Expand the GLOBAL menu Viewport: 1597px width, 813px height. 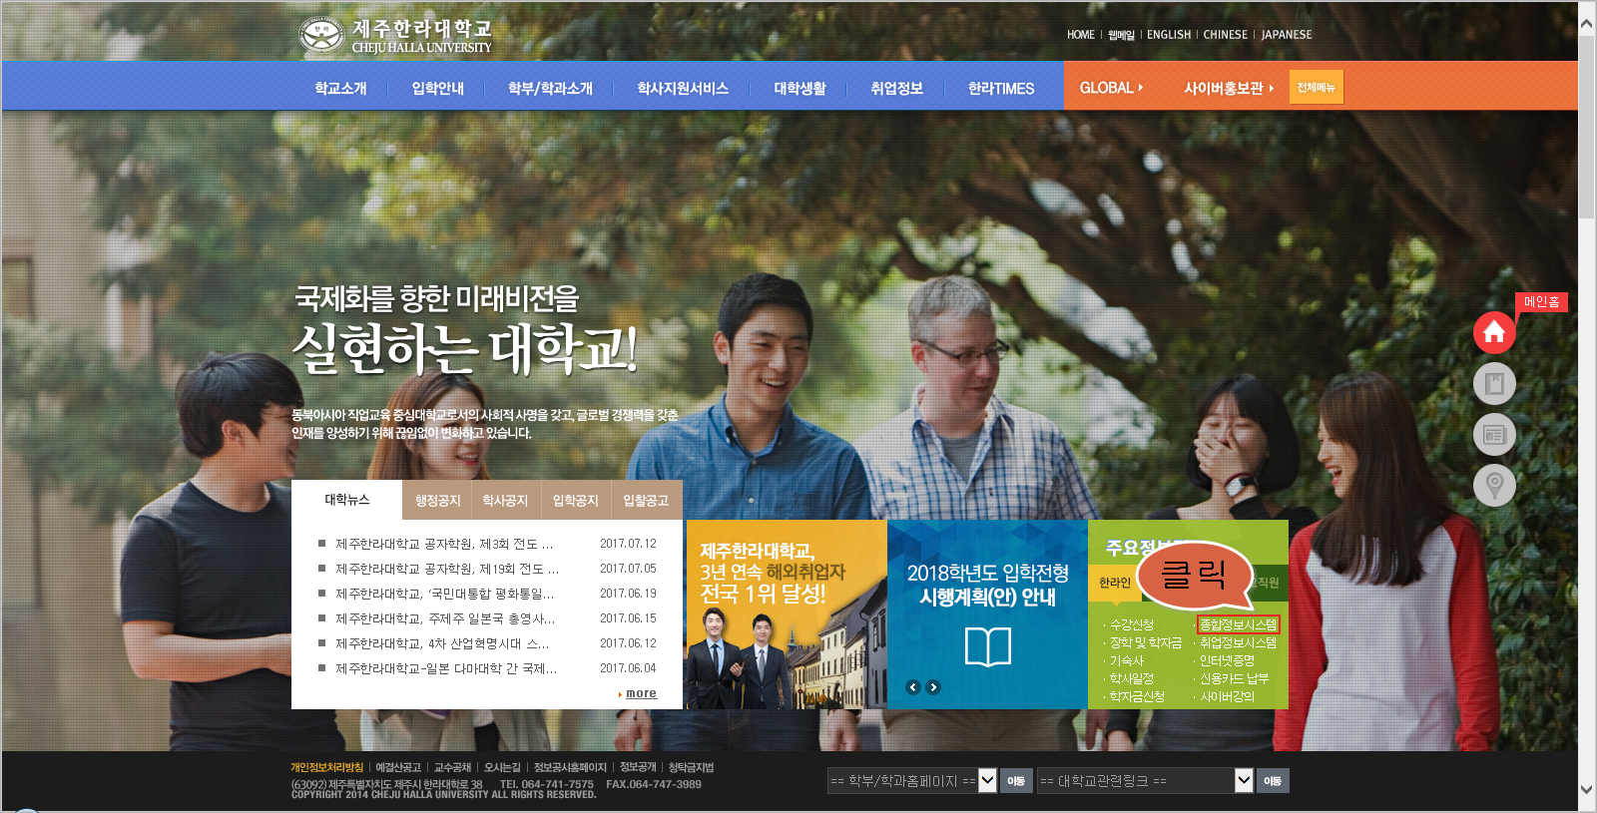pyautogui.click(x=1111, y=88)
